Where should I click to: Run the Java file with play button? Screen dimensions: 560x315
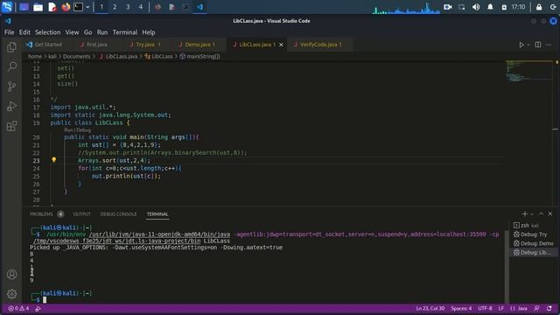(x=521, y=45)
